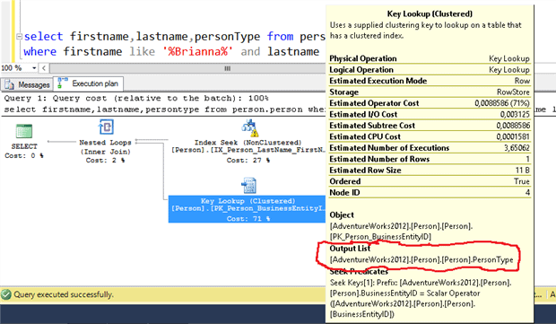Click the Index Seek Cost 27 % label

click(x=248, y=161)
